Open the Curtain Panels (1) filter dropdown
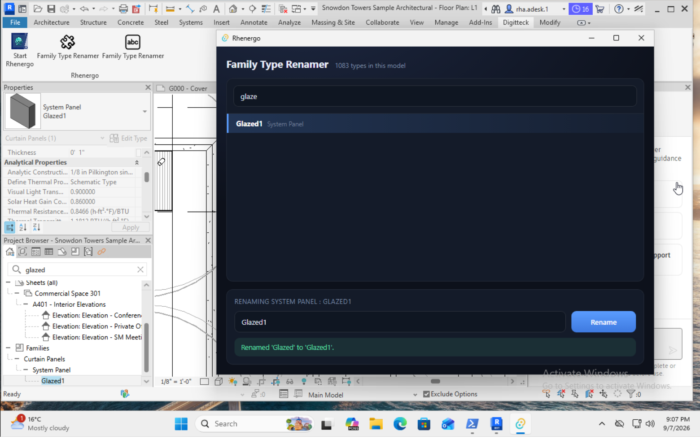 click(x=102, y=139)
